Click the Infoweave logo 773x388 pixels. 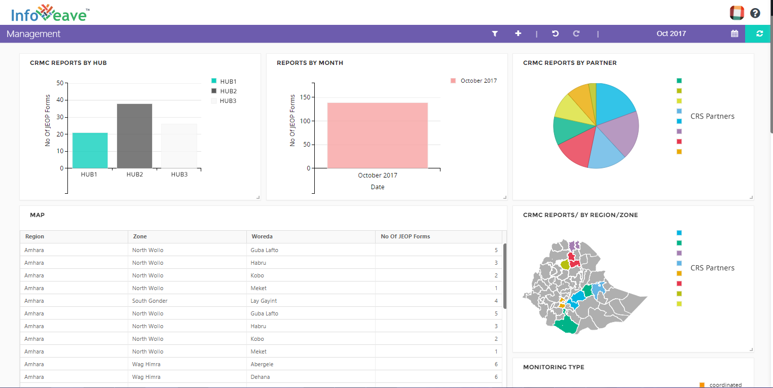[x=48, y=13]
